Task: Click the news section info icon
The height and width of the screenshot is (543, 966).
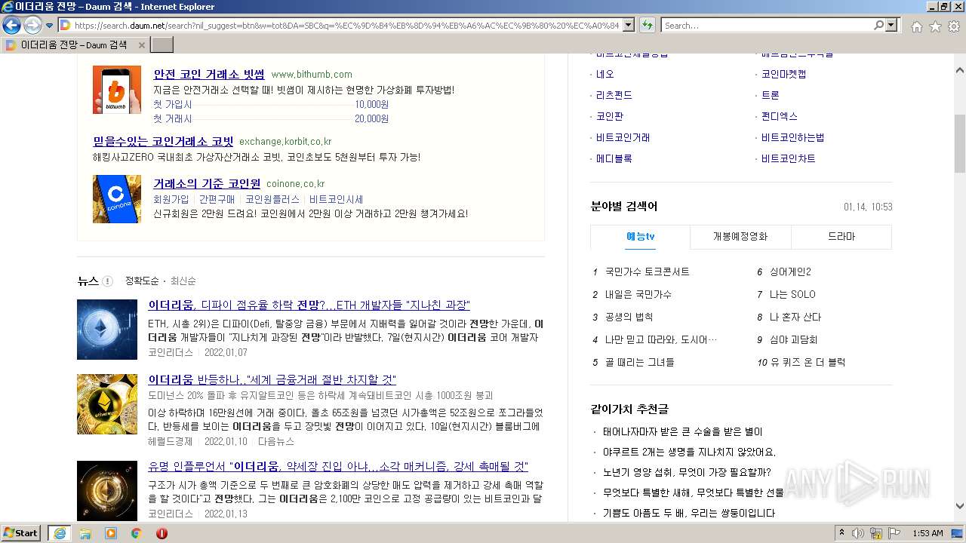Action: pyautogui.click(x=107, y=281)
